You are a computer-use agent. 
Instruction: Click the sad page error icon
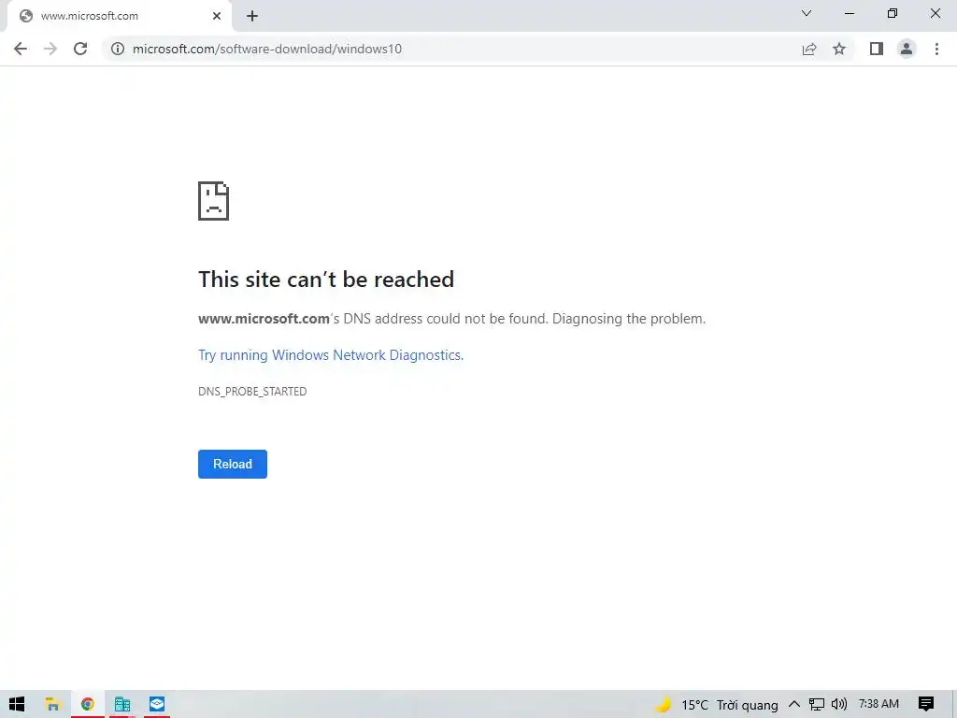coord(214,201)
